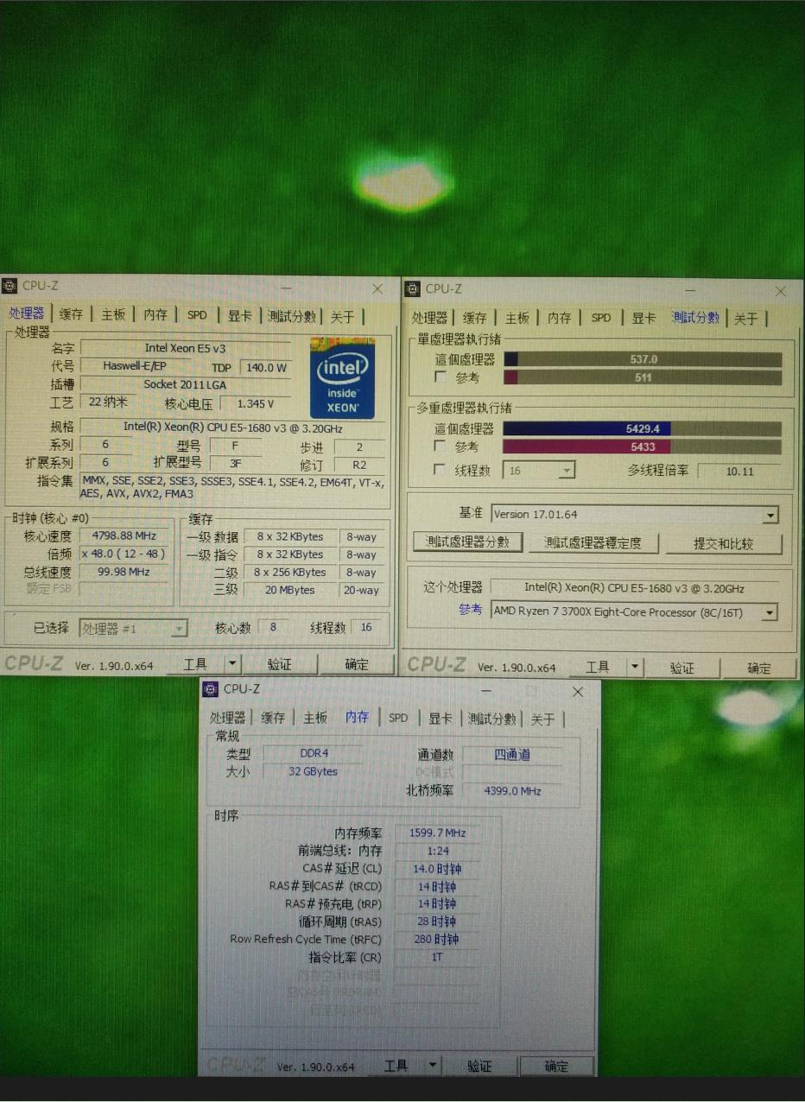Open the 主板 tab in the processor window
Screen dimensions: 805x1102
(113, 315)
